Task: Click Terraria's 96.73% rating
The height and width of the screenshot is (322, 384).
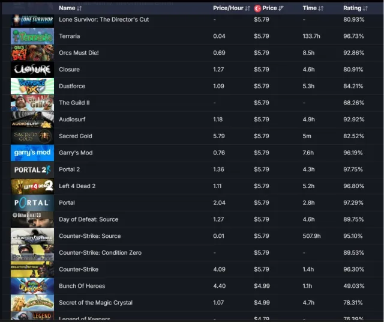Action: (x=353, y=36)
